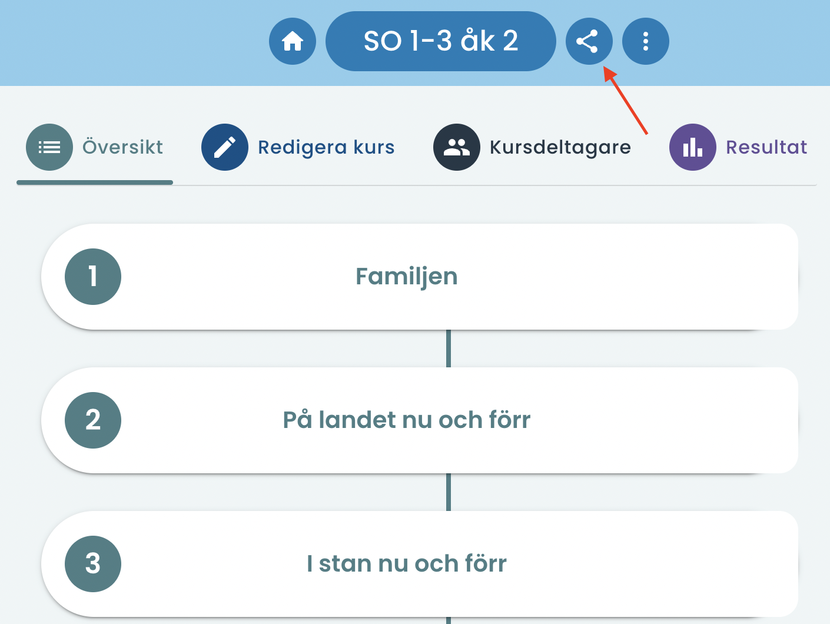
Task: Click the SO 1-3 åk 2 title button
Action: pos(441,41)
